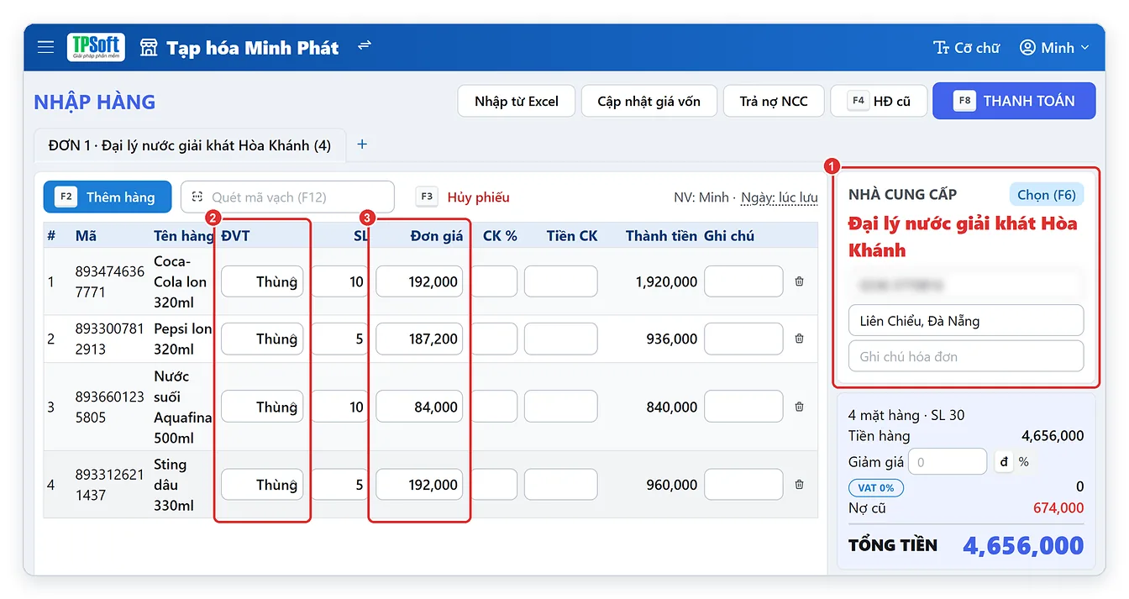This screenshot has height=599, width=1129.
Task: Switch discount type to percent
Action: [x=1023, y=461]
